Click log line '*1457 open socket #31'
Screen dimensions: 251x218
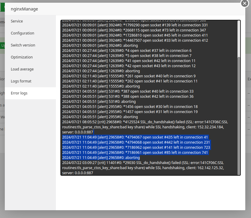[130, 112]
